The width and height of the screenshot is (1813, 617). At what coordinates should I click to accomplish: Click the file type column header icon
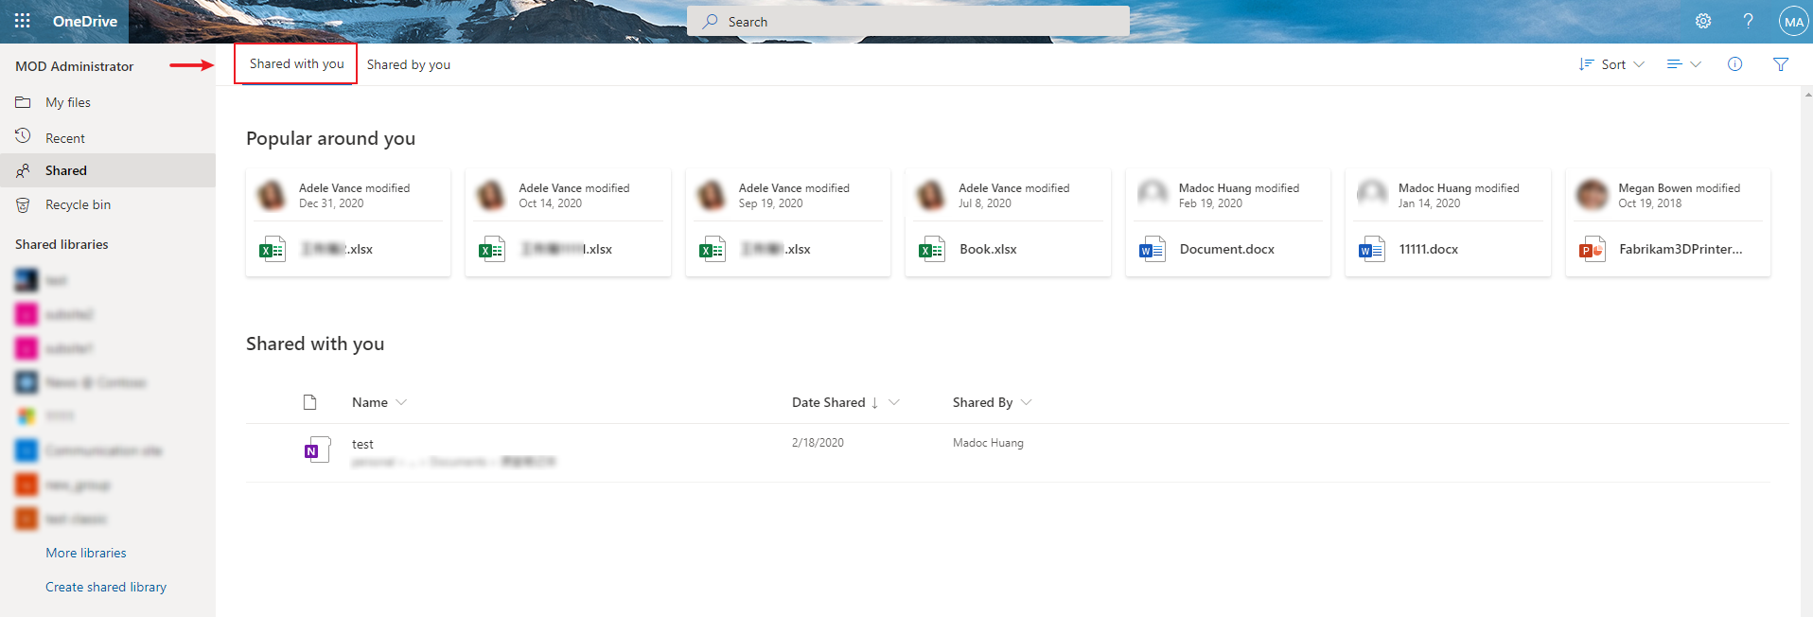(x=309, y=402)
